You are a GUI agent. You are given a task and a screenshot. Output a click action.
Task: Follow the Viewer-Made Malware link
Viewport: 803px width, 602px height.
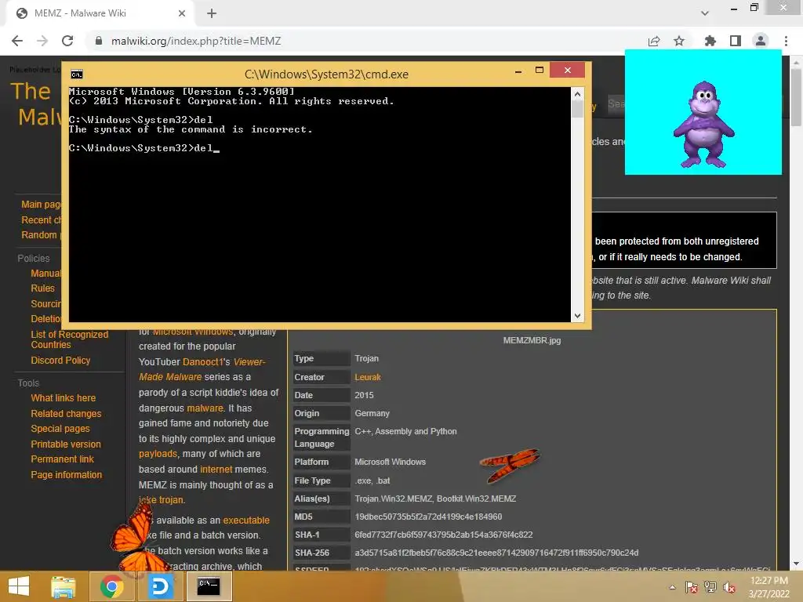[202, 370]
